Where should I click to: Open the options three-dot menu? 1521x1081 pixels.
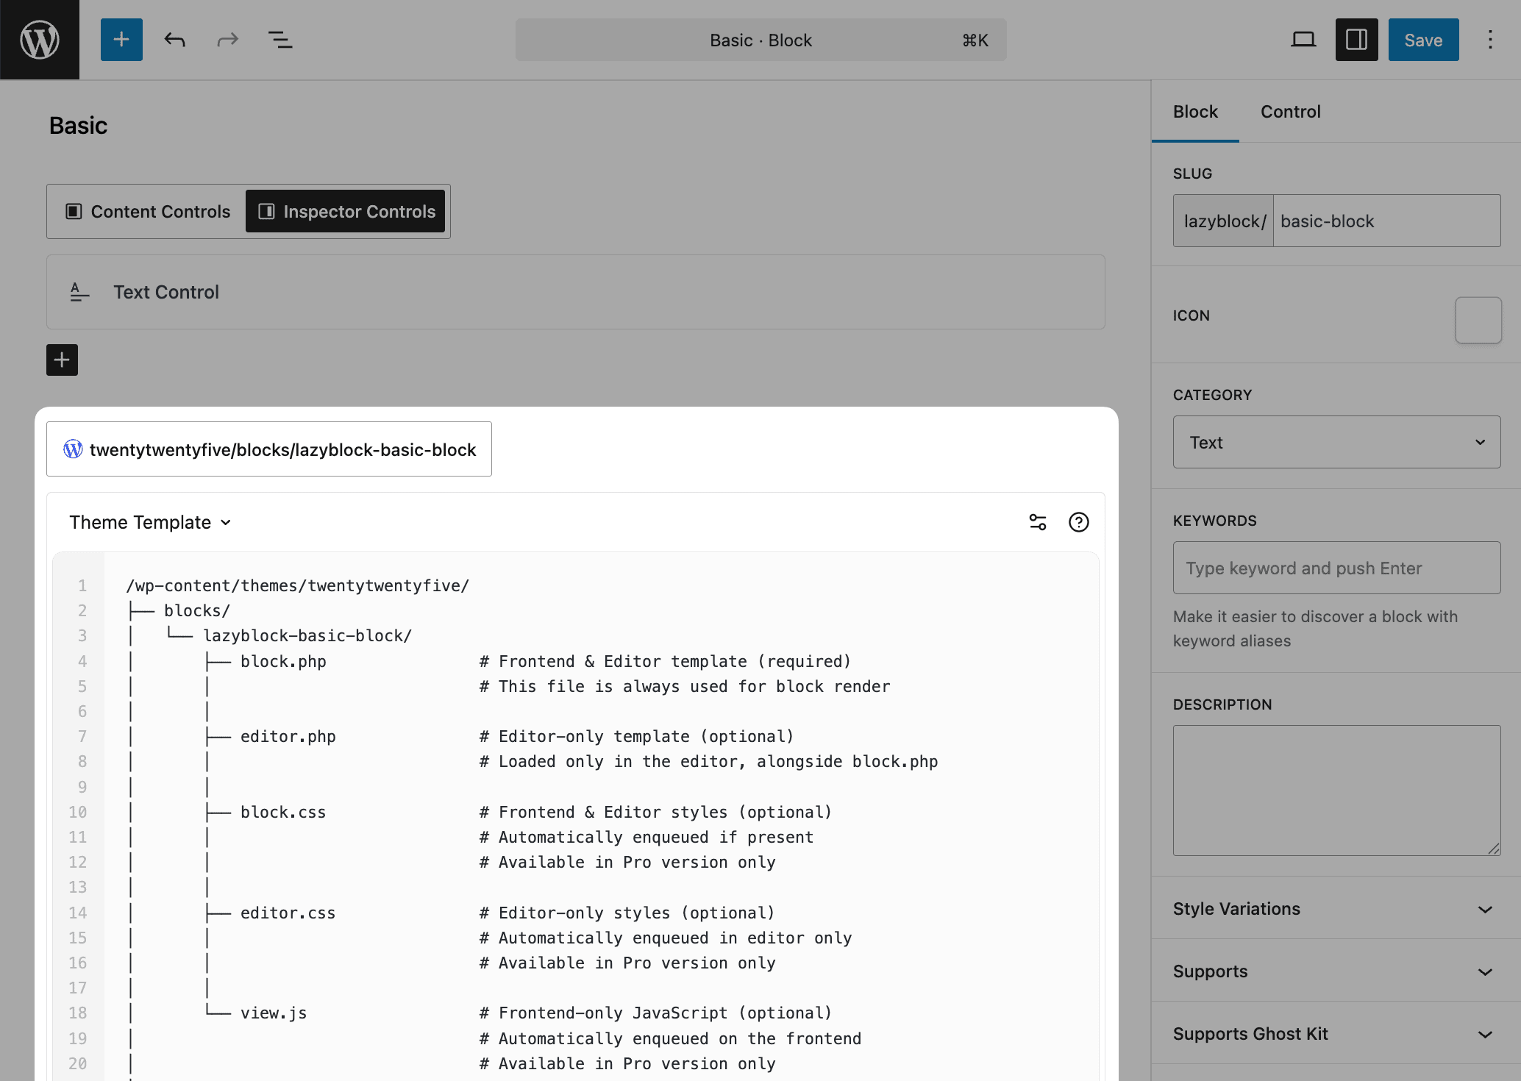[x=1490, y=39]
